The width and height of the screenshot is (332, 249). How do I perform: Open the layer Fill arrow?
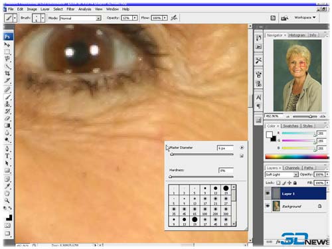327,183
